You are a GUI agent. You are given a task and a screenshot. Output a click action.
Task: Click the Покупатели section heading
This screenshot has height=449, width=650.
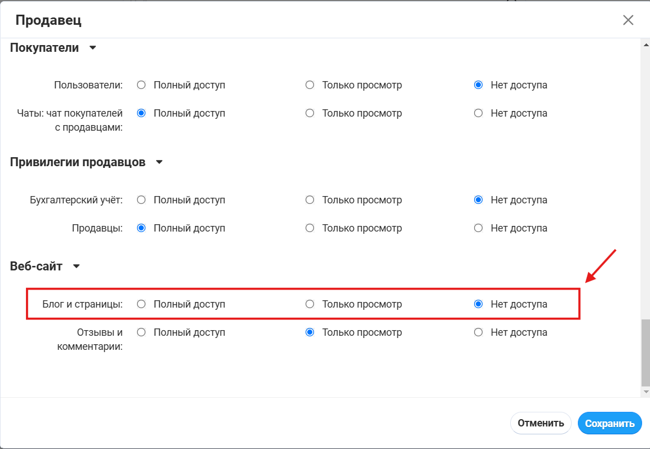[x=45, y=48]
